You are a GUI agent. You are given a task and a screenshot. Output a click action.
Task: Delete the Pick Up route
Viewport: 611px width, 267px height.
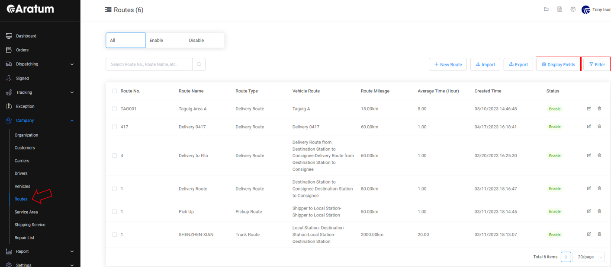coord(599,211)
